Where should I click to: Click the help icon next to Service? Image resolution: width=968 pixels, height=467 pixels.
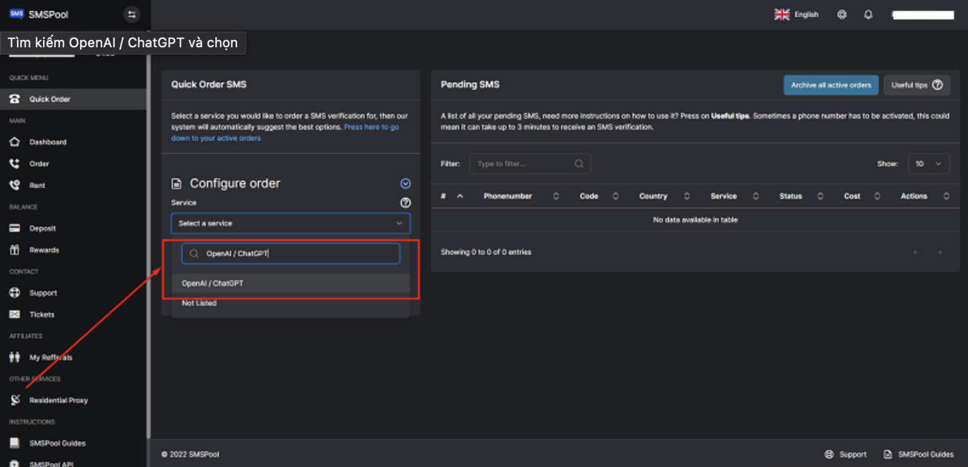tap(406, 203)
